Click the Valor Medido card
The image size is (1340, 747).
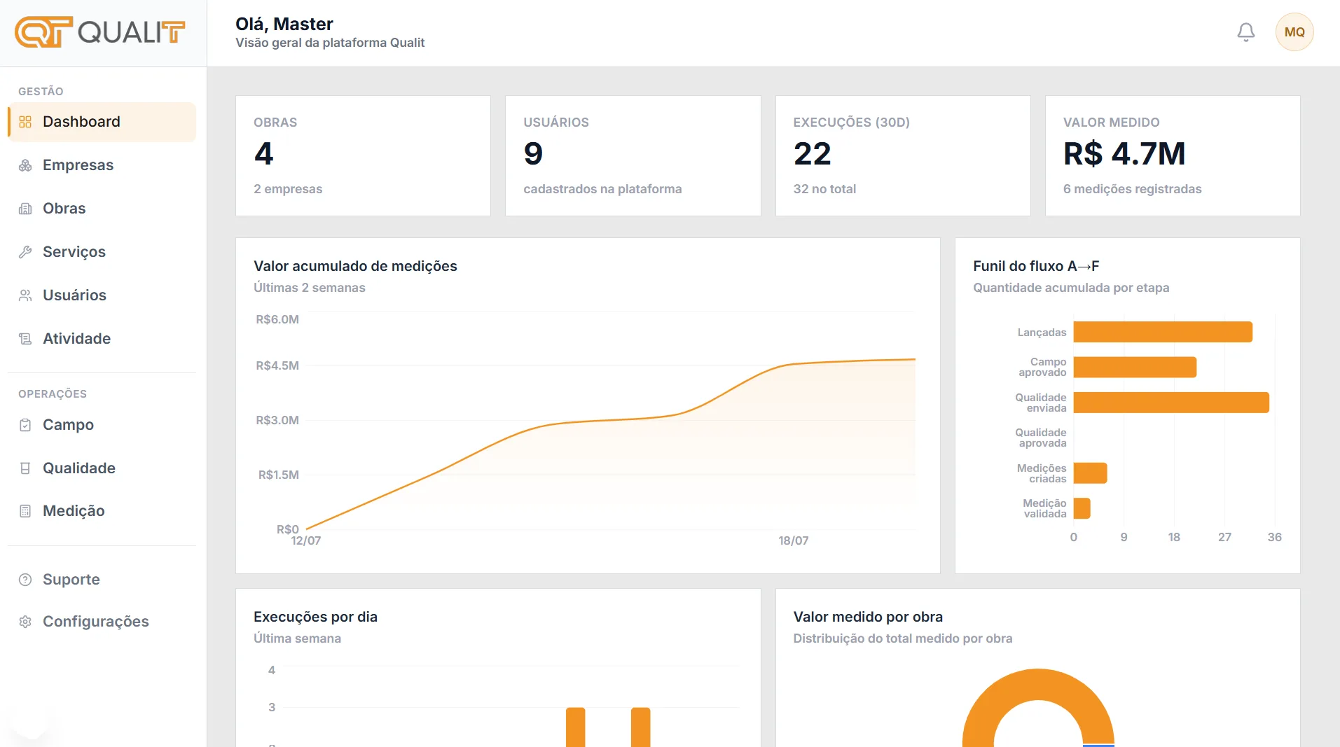tap(1173, 155)
